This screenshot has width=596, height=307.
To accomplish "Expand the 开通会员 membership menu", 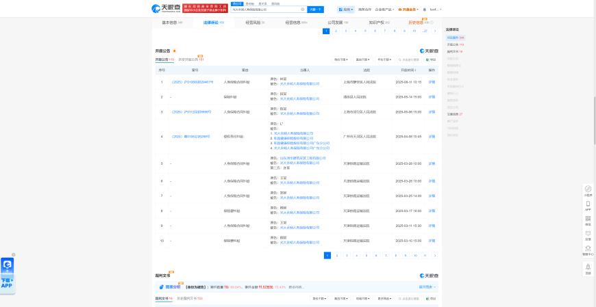I will (x=408, y=10).
